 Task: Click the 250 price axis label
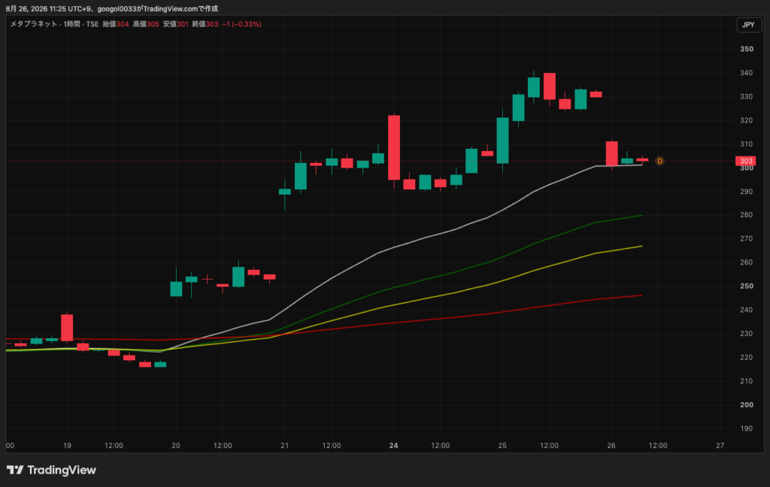point(747,286)
